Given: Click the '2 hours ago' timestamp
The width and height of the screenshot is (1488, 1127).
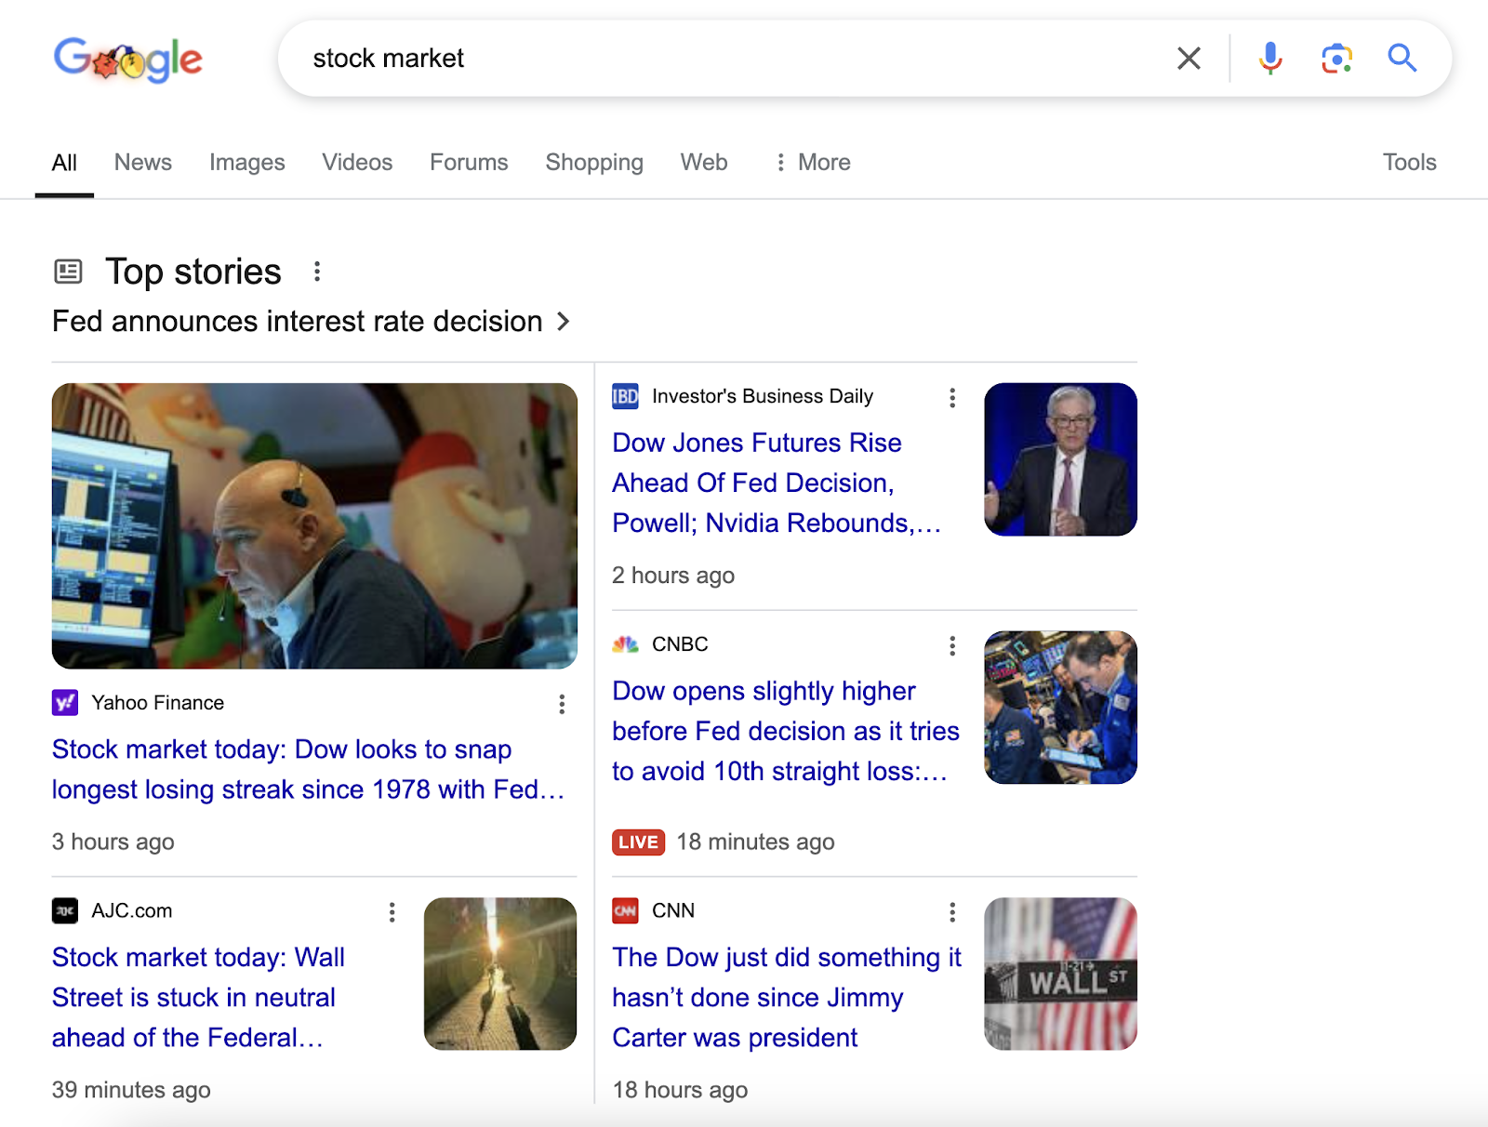Looking at the screenshot, I should pyautogui.click(x=673, y=576).
